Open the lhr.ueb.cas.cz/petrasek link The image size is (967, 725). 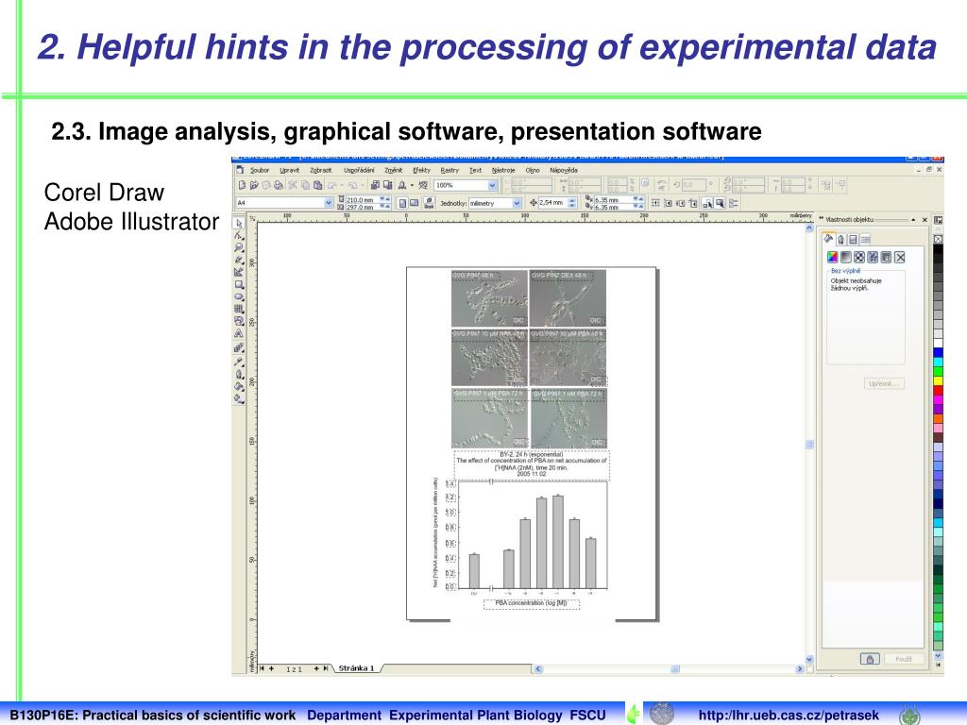[x=789, y=716]
